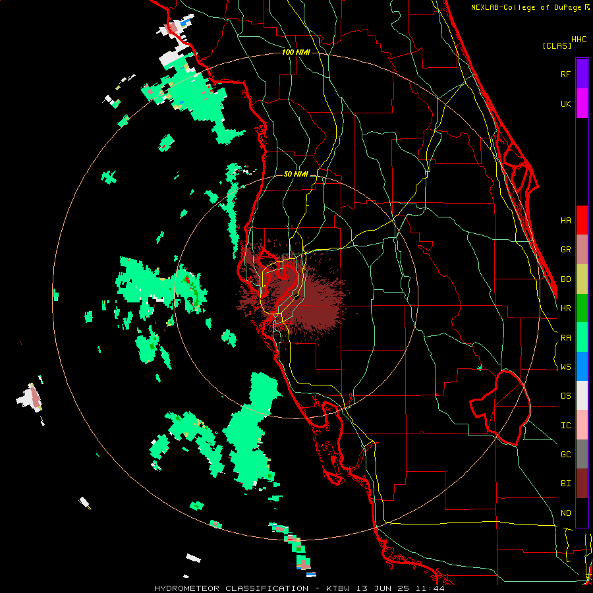Click the RA light green legend swatch
Viewport: 593px width, 593px height.
[582, 337]
